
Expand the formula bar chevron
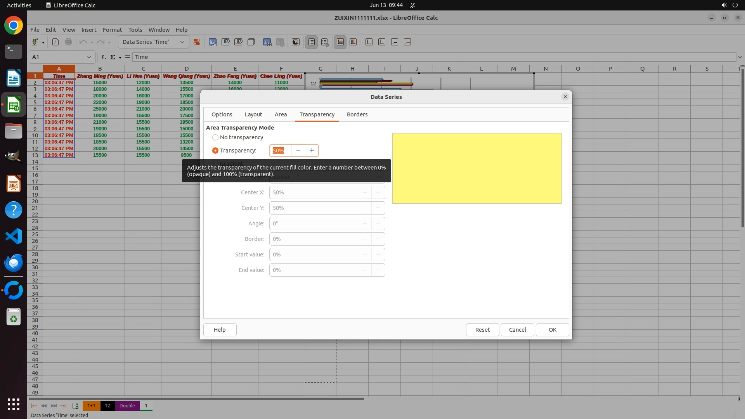pos(740,57)
